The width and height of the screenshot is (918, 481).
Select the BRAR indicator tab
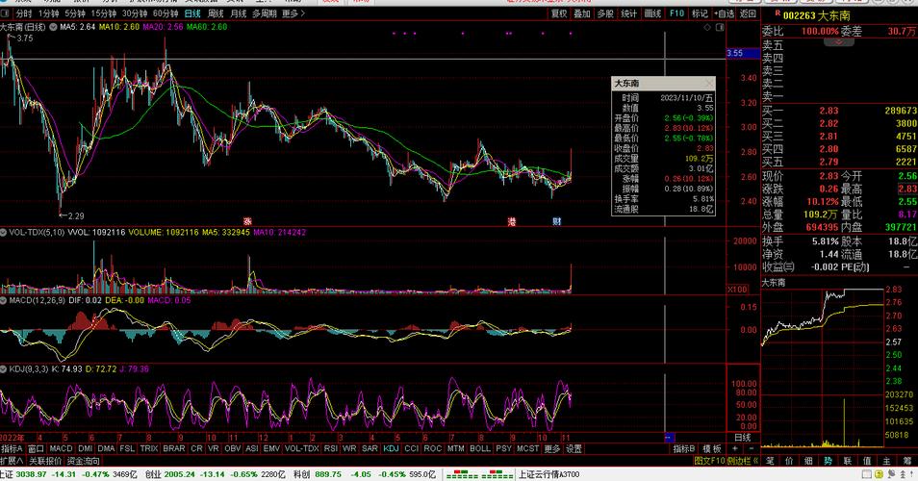tap(174, 449)
